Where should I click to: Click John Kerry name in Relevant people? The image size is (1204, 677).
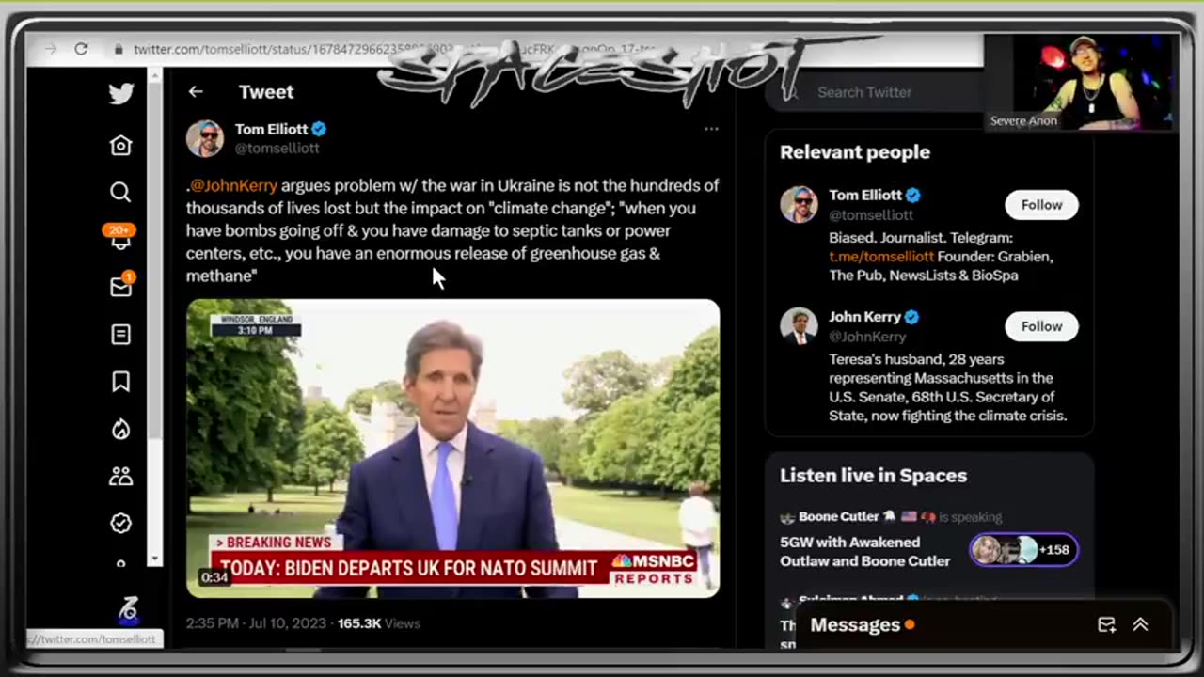[x=863, y=317]
